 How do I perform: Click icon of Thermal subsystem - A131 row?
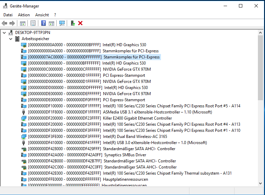(24, 173)
